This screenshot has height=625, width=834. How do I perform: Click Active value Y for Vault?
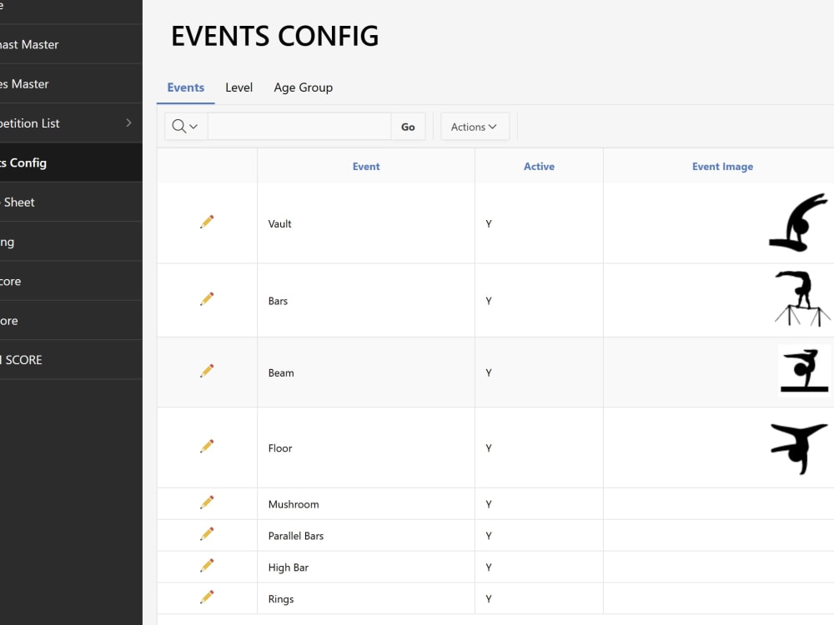pyautogui.click(x=489, y=223)
